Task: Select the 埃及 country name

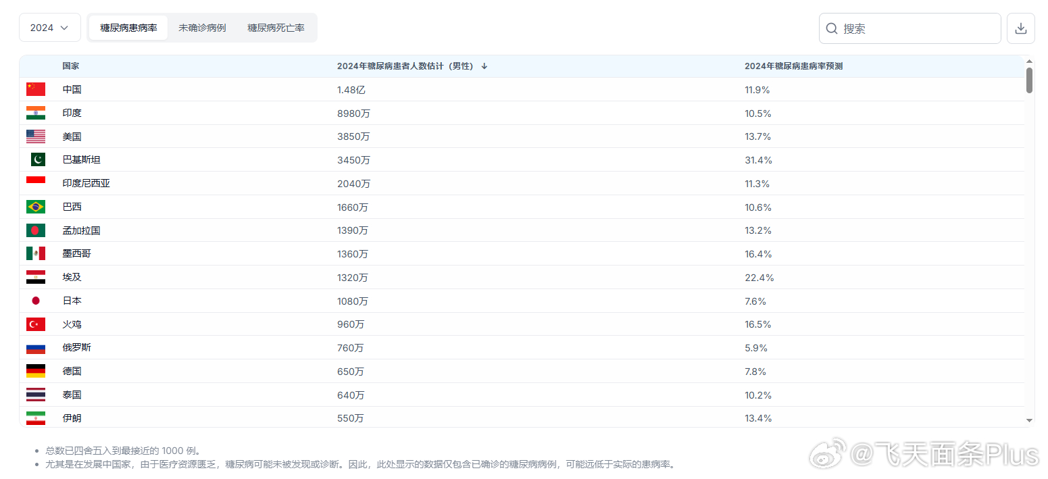Action: 72,277
